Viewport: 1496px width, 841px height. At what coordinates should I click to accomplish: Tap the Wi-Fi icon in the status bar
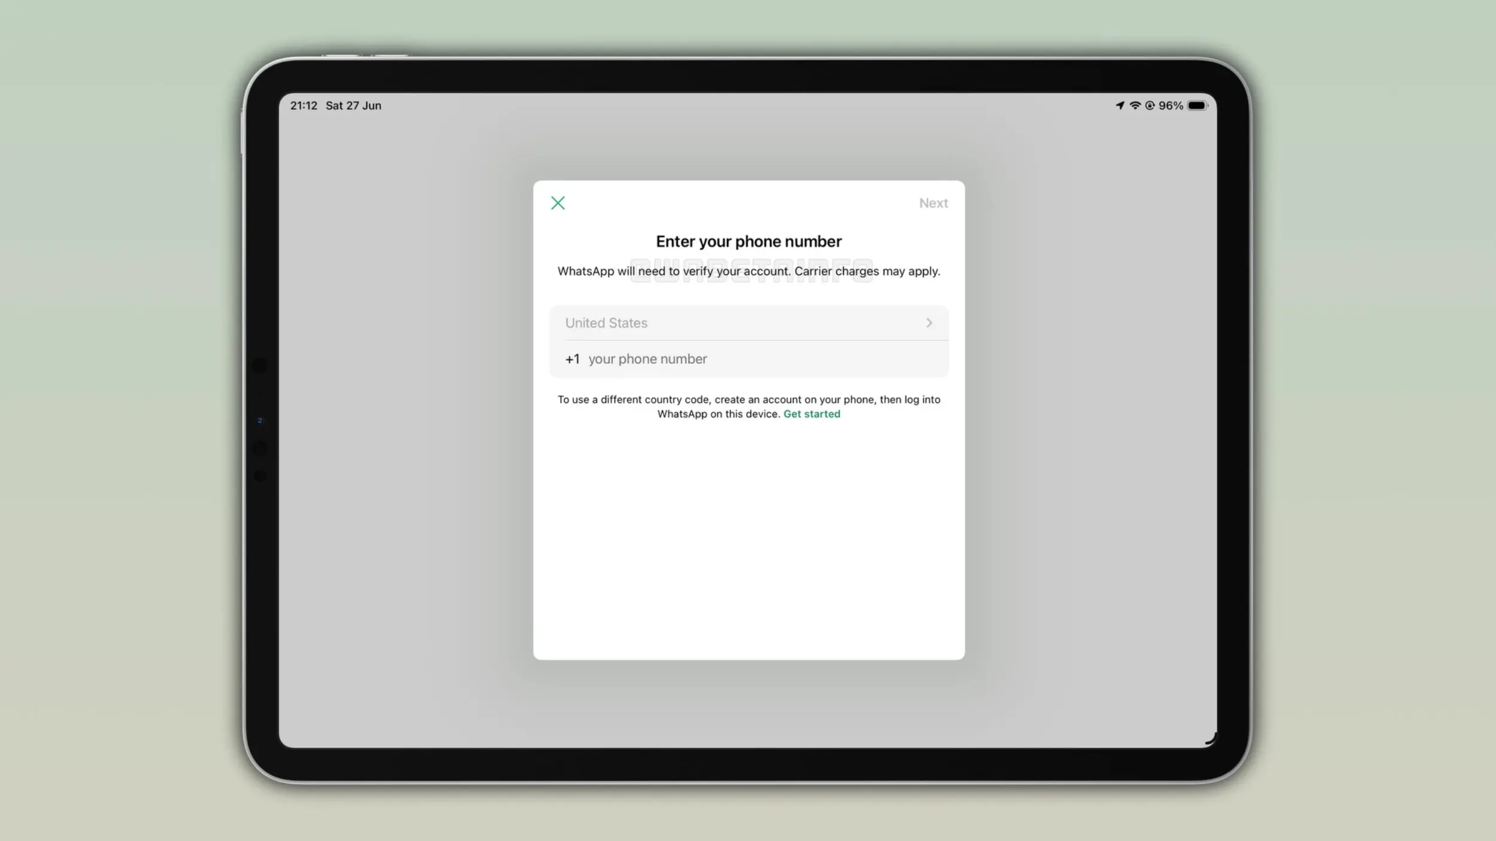pyautogui.click(x=1135, y=105)
